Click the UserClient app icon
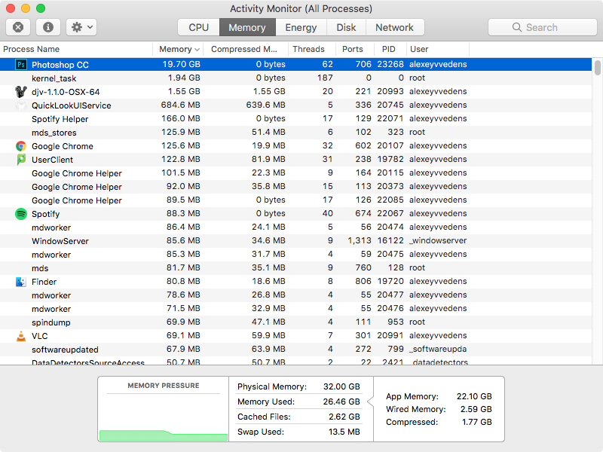603x452 pixels. pos(21,160)
